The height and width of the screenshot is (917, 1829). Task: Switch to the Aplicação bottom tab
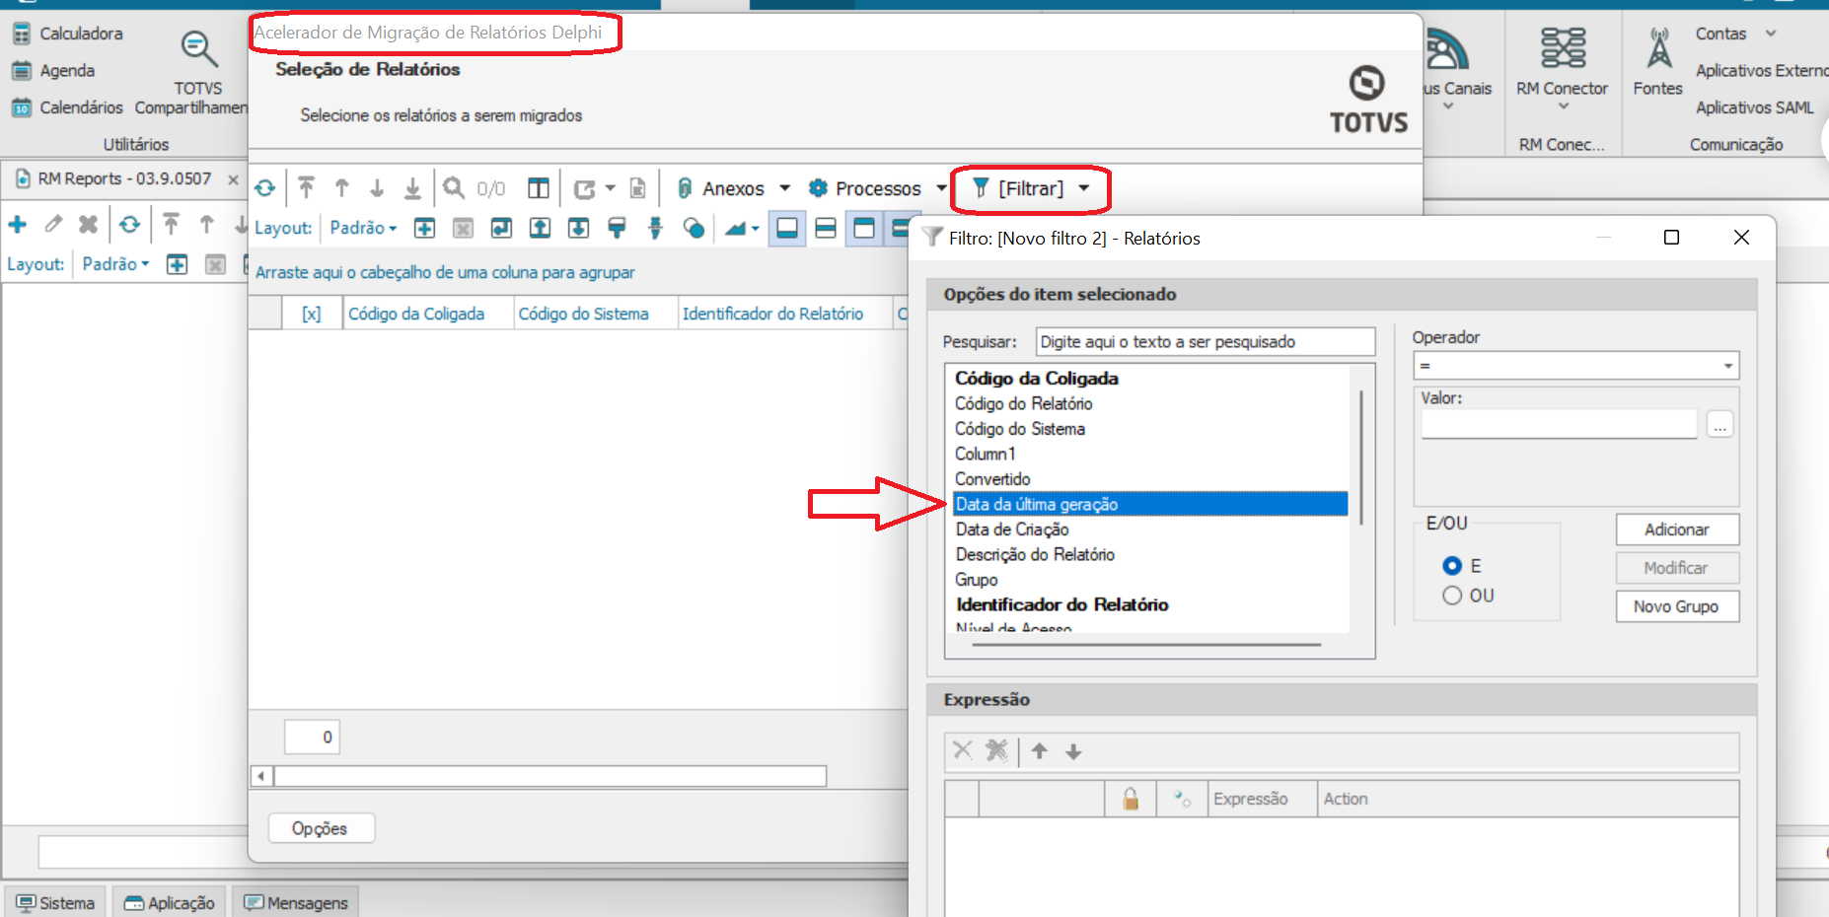(169, 903)
